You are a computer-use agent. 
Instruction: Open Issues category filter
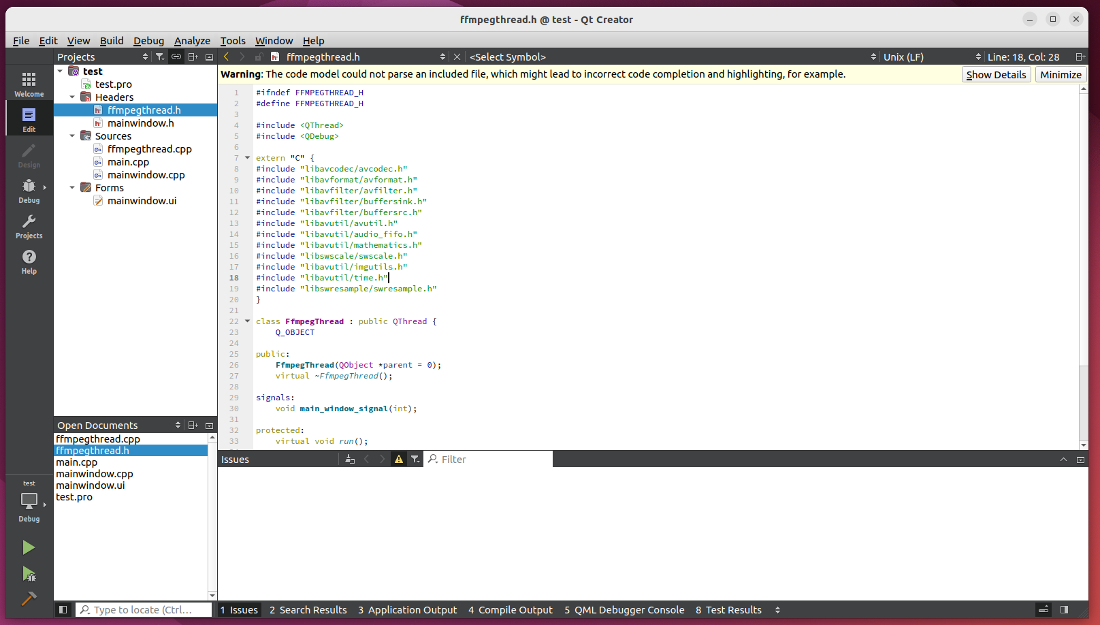(415, 460)
